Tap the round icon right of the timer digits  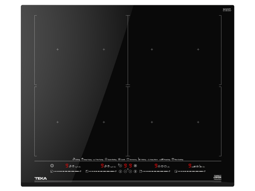point(135,166)
